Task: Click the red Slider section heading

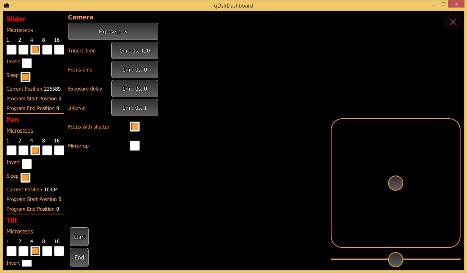Action: click(x=16, y=19)
